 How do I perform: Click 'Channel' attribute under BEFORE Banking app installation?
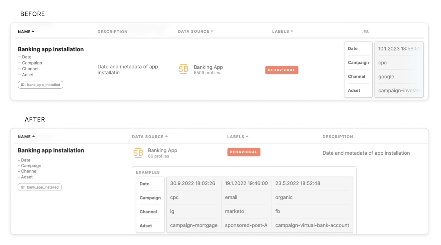[x=30, y=69]
